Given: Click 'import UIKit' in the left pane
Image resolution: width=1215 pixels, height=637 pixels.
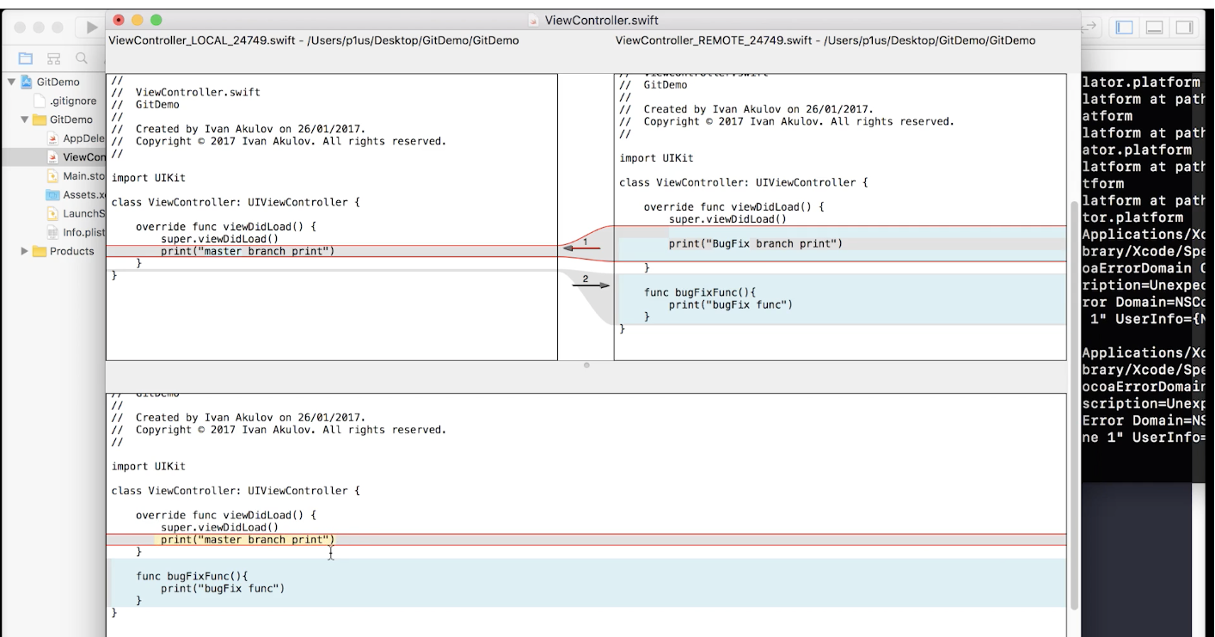Looking at the screenshot, I should (x=149, y=178).
